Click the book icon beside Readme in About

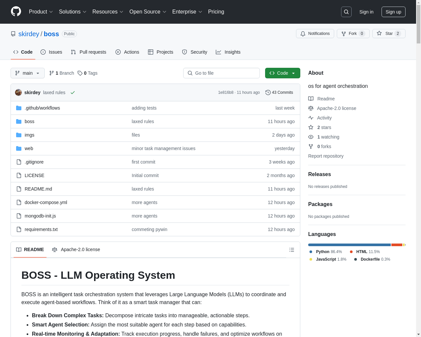[311, 99]
